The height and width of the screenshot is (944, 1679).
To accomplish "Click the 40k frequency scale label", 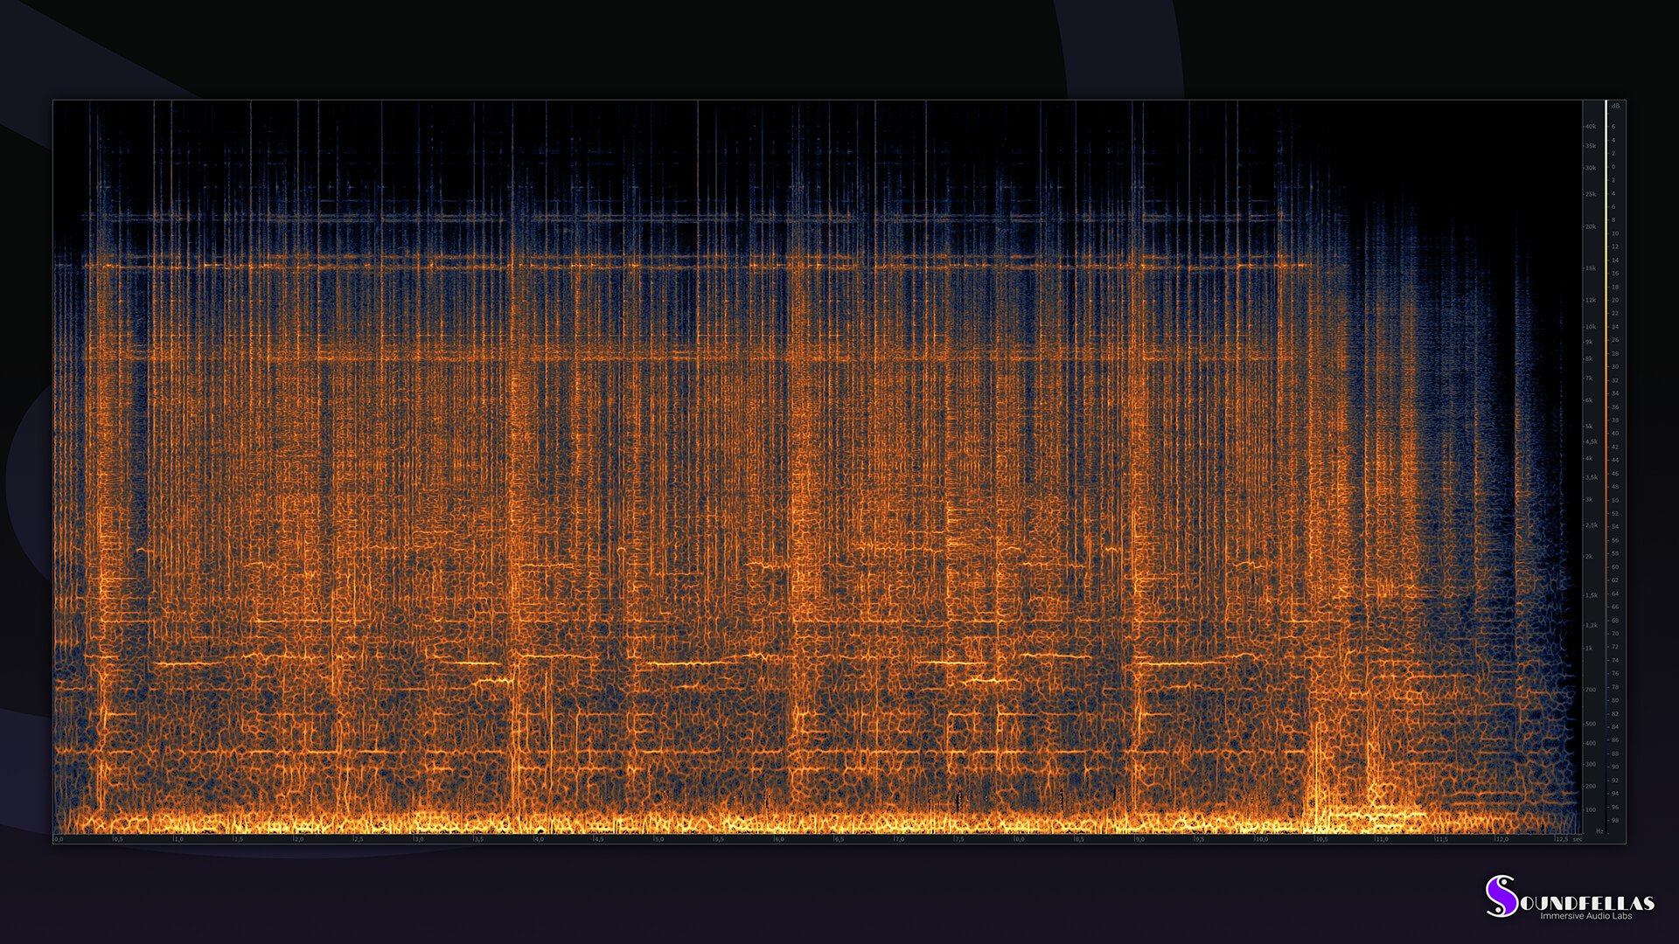I will (1591, 127).
